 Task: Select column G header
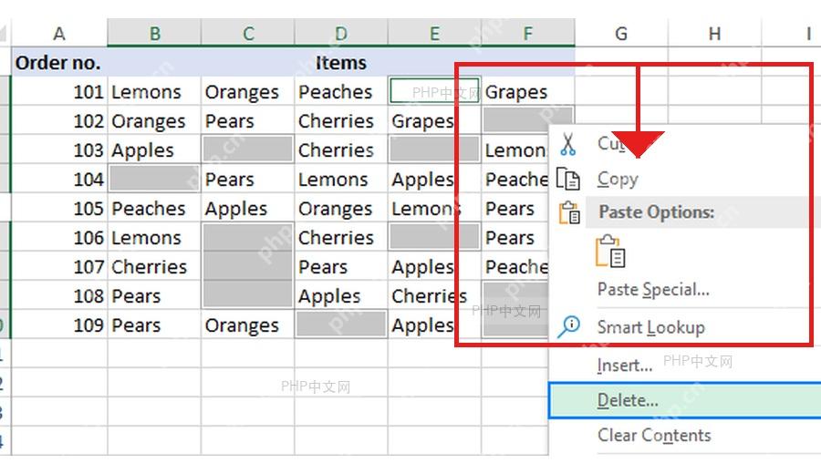(x=621, y=34)
